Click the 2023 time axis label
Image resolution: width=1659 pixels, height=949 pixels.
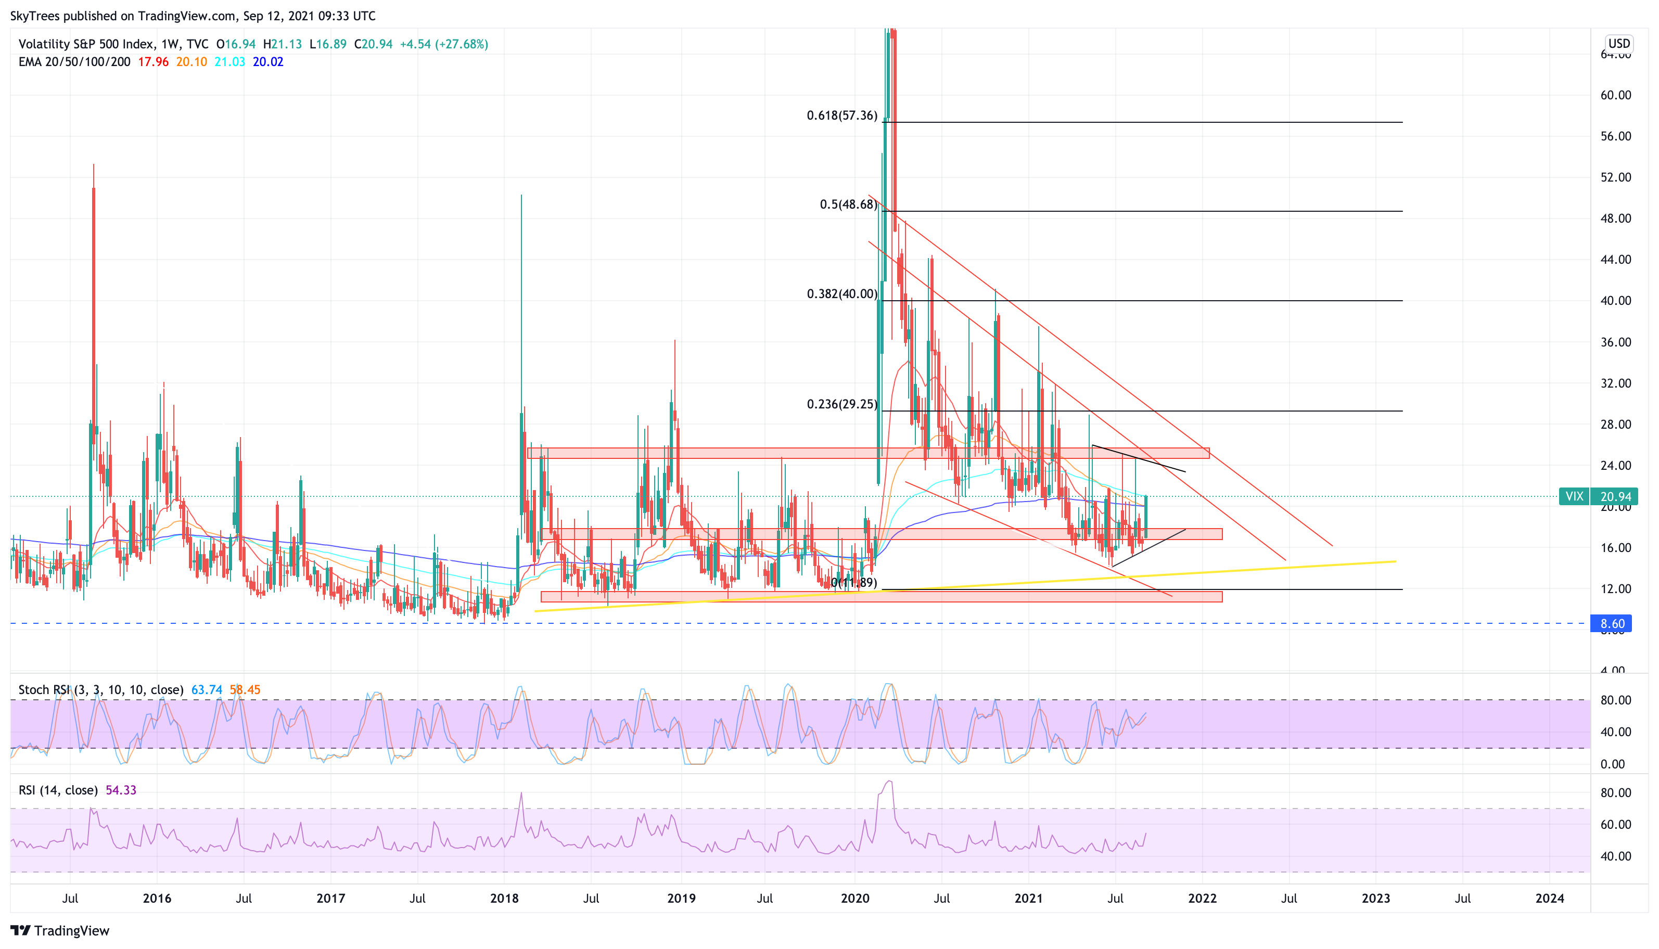(1376, 898)
